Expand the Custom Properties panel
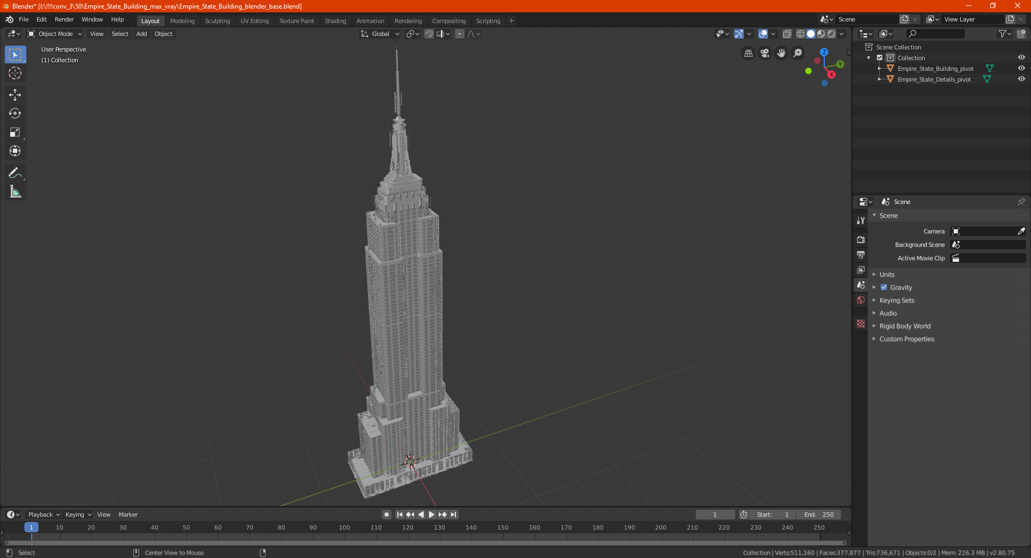Image resolution: width=1031 pixels, height=558 pixels. pyautogui.click(x=906, y=339)
